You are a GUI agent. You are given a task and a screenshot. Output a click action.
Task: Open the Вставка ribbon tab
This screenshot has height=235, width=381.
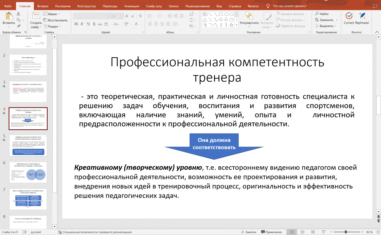point(43,6)
